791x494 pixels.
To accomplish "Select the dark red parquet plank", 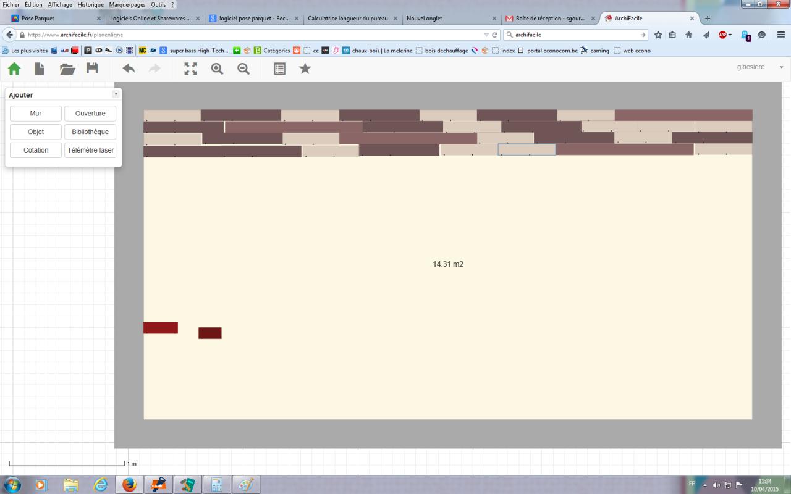I will point(210,333).
